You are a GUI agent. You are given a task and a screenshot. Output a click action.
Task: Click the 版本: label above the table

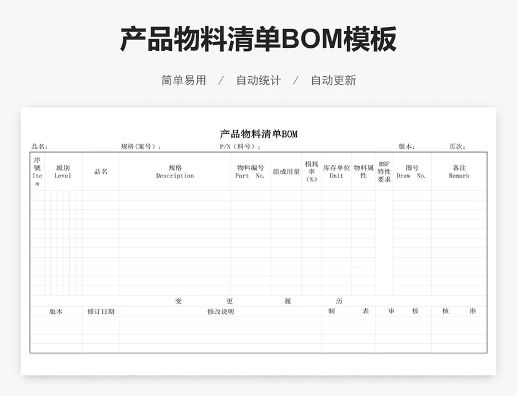click(406, 147)
